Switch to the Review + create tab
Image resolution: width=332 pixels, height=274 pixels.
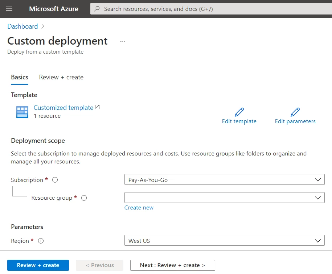coord(61,78)
